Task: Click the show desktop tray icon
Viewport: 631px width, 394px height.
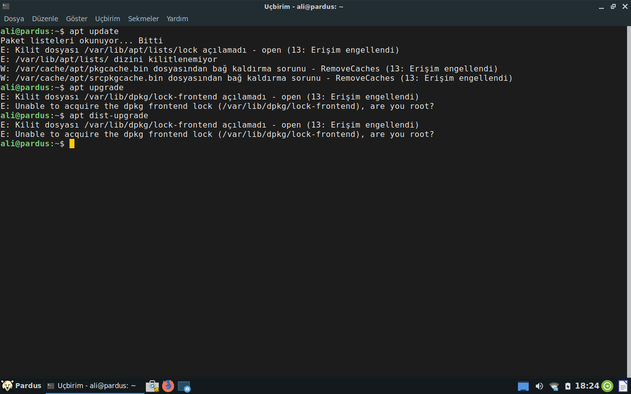Action: [x=523, y=386]
